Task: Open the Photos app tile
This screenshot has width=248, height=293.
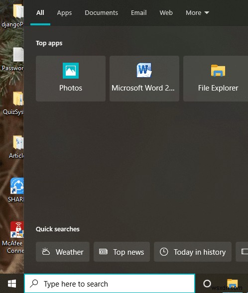Action: point(71,79)
